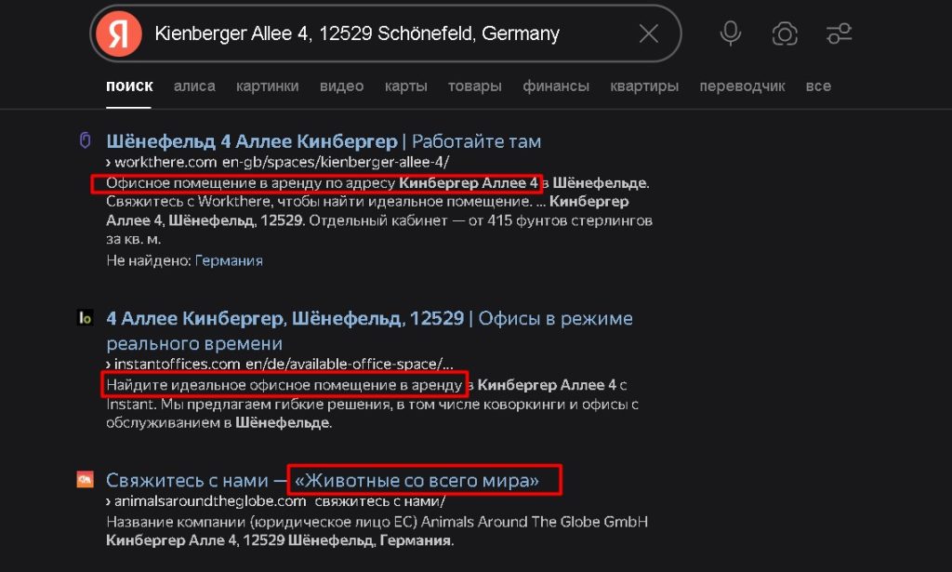Viewport: 952px width, 572px height.
Task: Activate voice search via microphone icon
Action: point(731,33)
